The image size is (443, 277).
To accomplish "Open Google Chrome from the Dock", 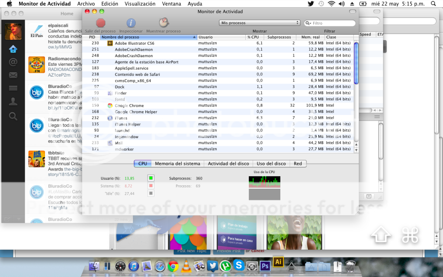I will [x=173, y=266].
